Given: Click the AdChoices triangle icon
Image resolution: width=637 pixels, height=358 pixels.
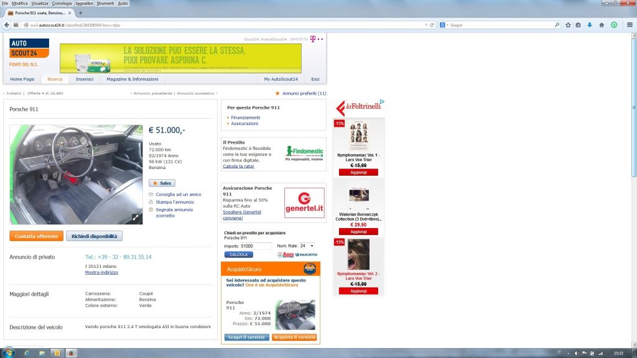Looking at the screenshot, I should pos(382,102).
